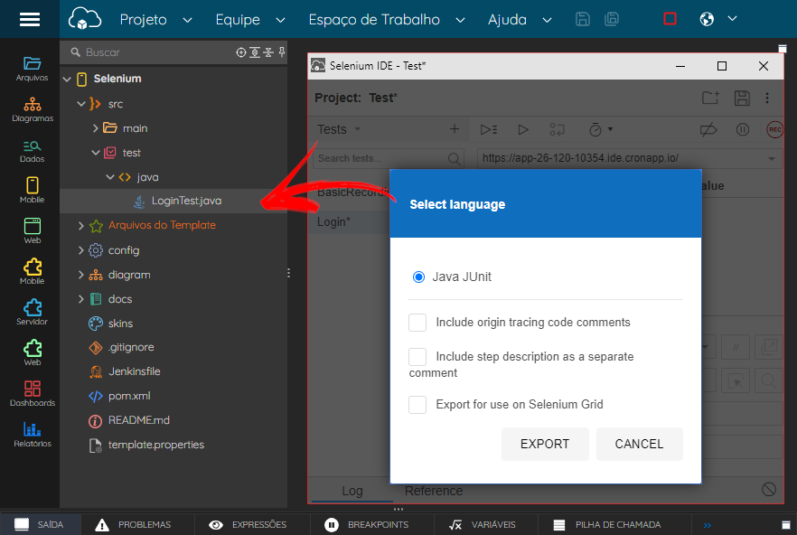Pin the file explorer panel
This screenshot has width=797, height=535.
[x=282, y=52]
